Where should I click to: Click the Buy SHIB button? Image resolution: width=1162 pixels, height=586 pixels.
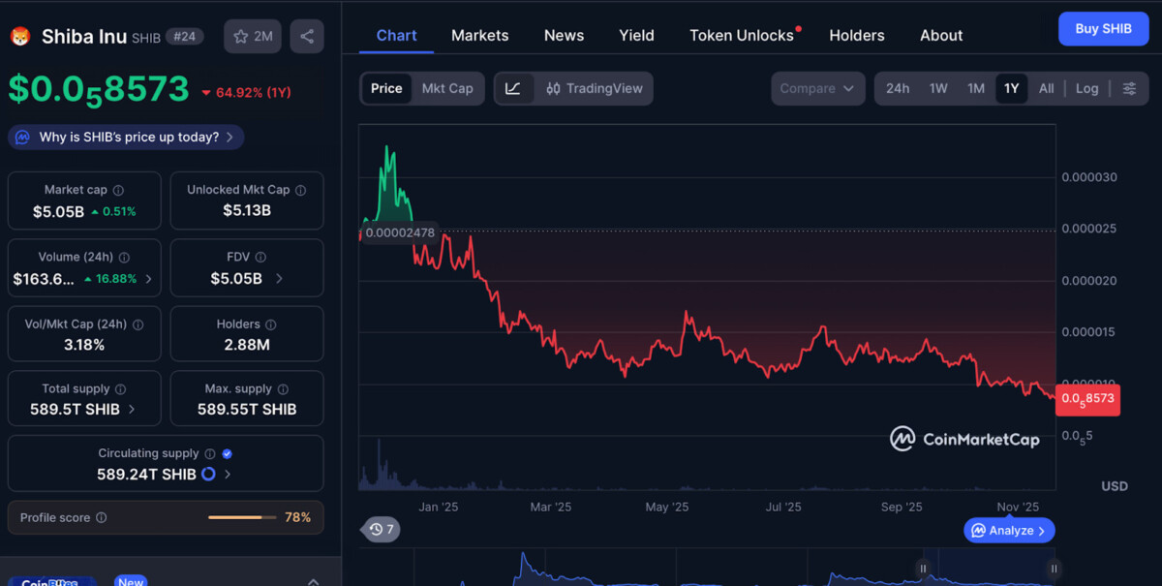coord(1103,29)
